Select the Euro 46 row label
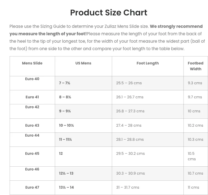Viewport: 208px width, 195px height. [32, 169]
